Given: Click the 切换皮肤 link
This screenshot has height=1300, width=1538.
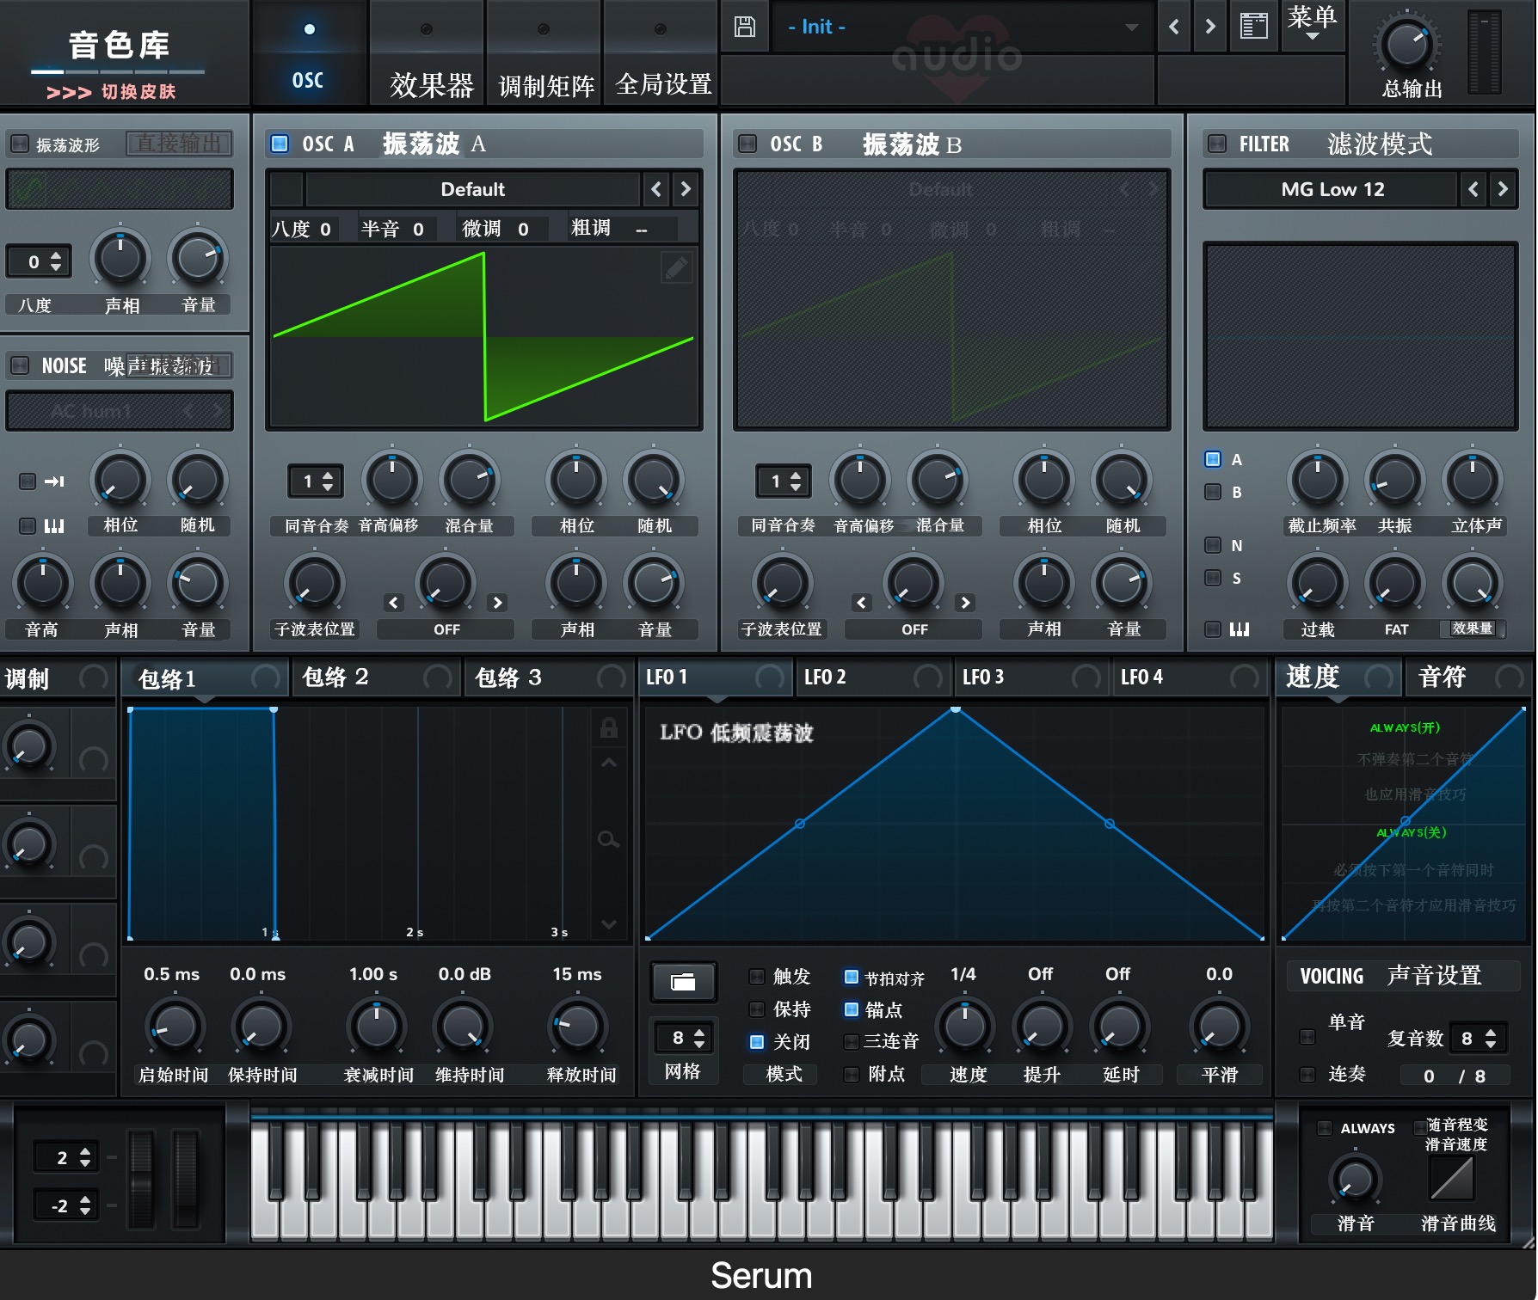Looking at the screenshot, I should tap(138, 91).
